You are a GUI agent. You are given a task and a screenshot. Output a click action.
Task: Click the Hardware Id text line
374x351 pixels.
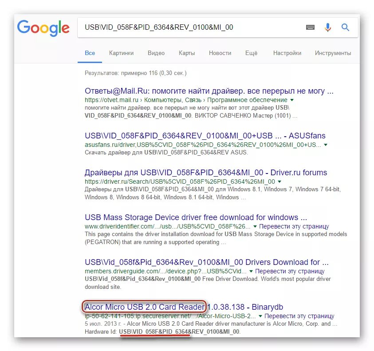[x=162, y=331]
